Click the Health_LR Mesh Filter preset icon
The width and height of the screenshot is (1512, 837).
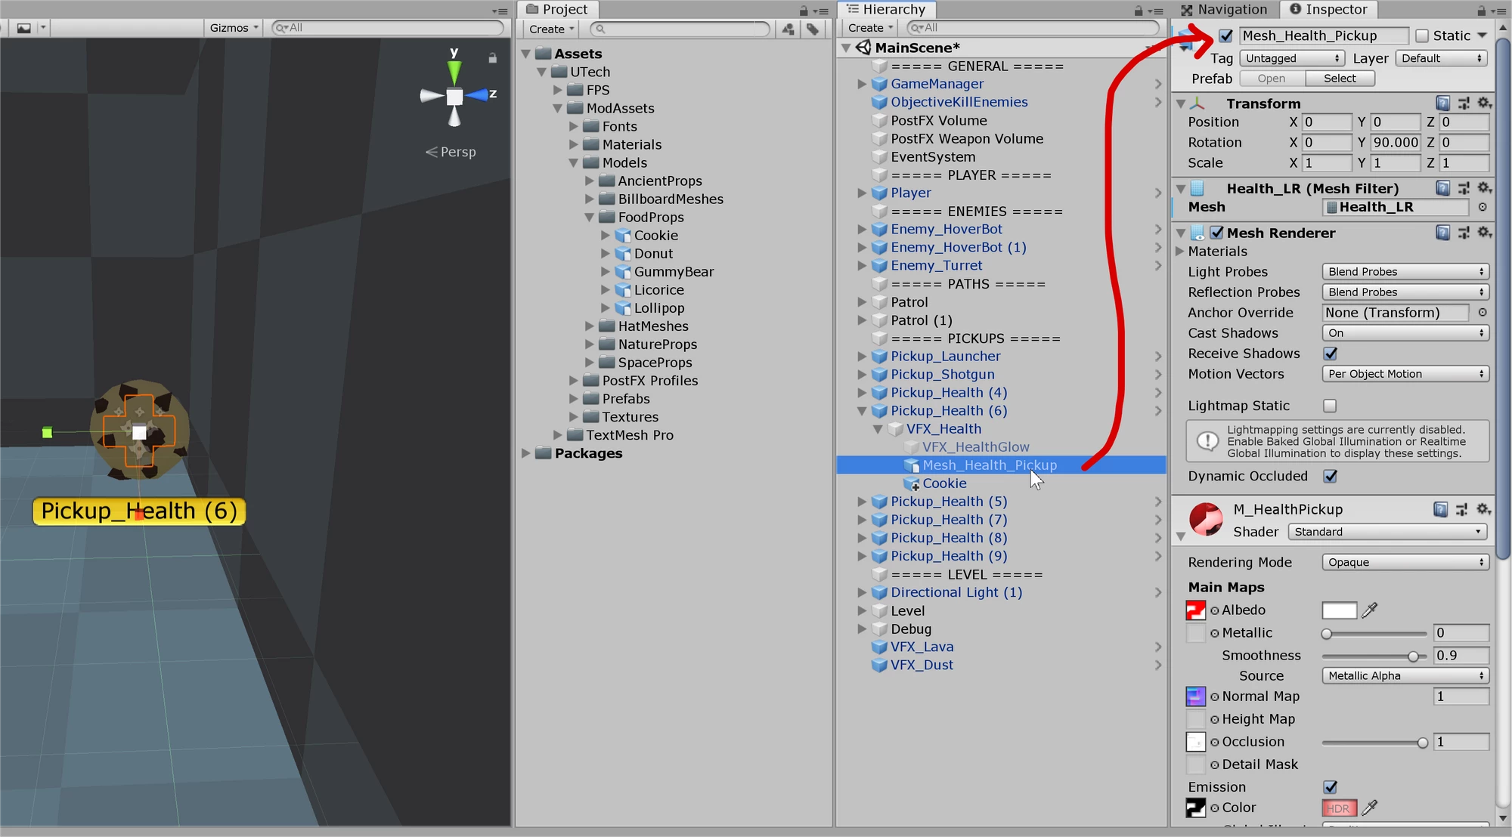click(x=1464, y=188)
